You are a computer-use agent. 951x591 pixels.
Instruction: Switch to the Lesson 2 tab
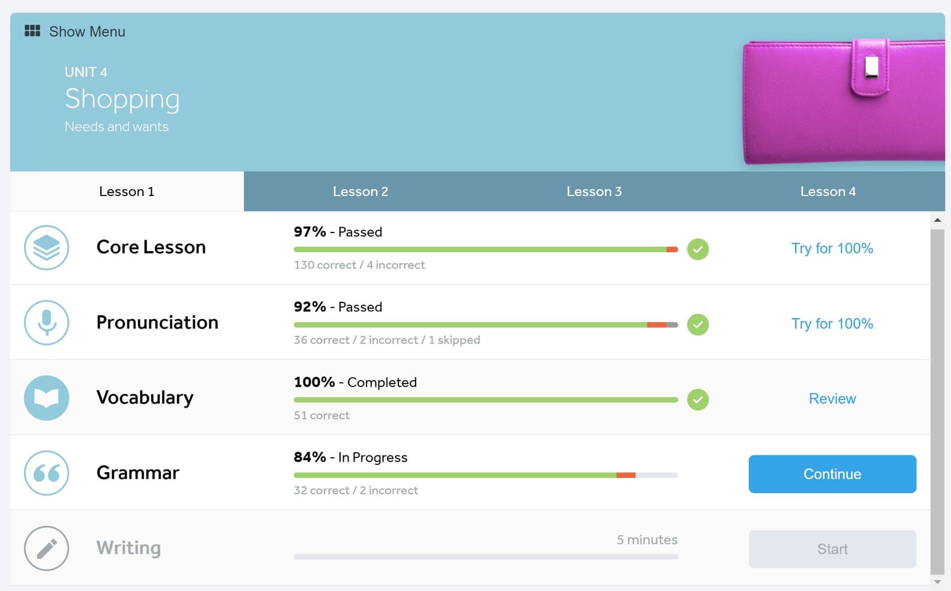pos(360,191)
